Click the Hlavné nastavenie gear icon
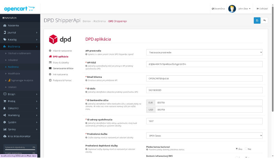 (x=50, y=51)
